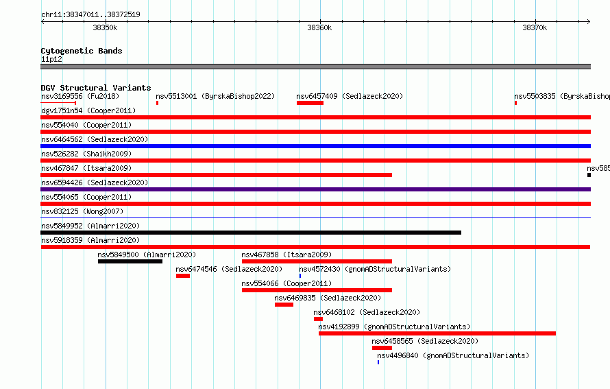
Task: Click the nsv4192899 (gnomADStructuralVariants) label
Action: (395, 327)
